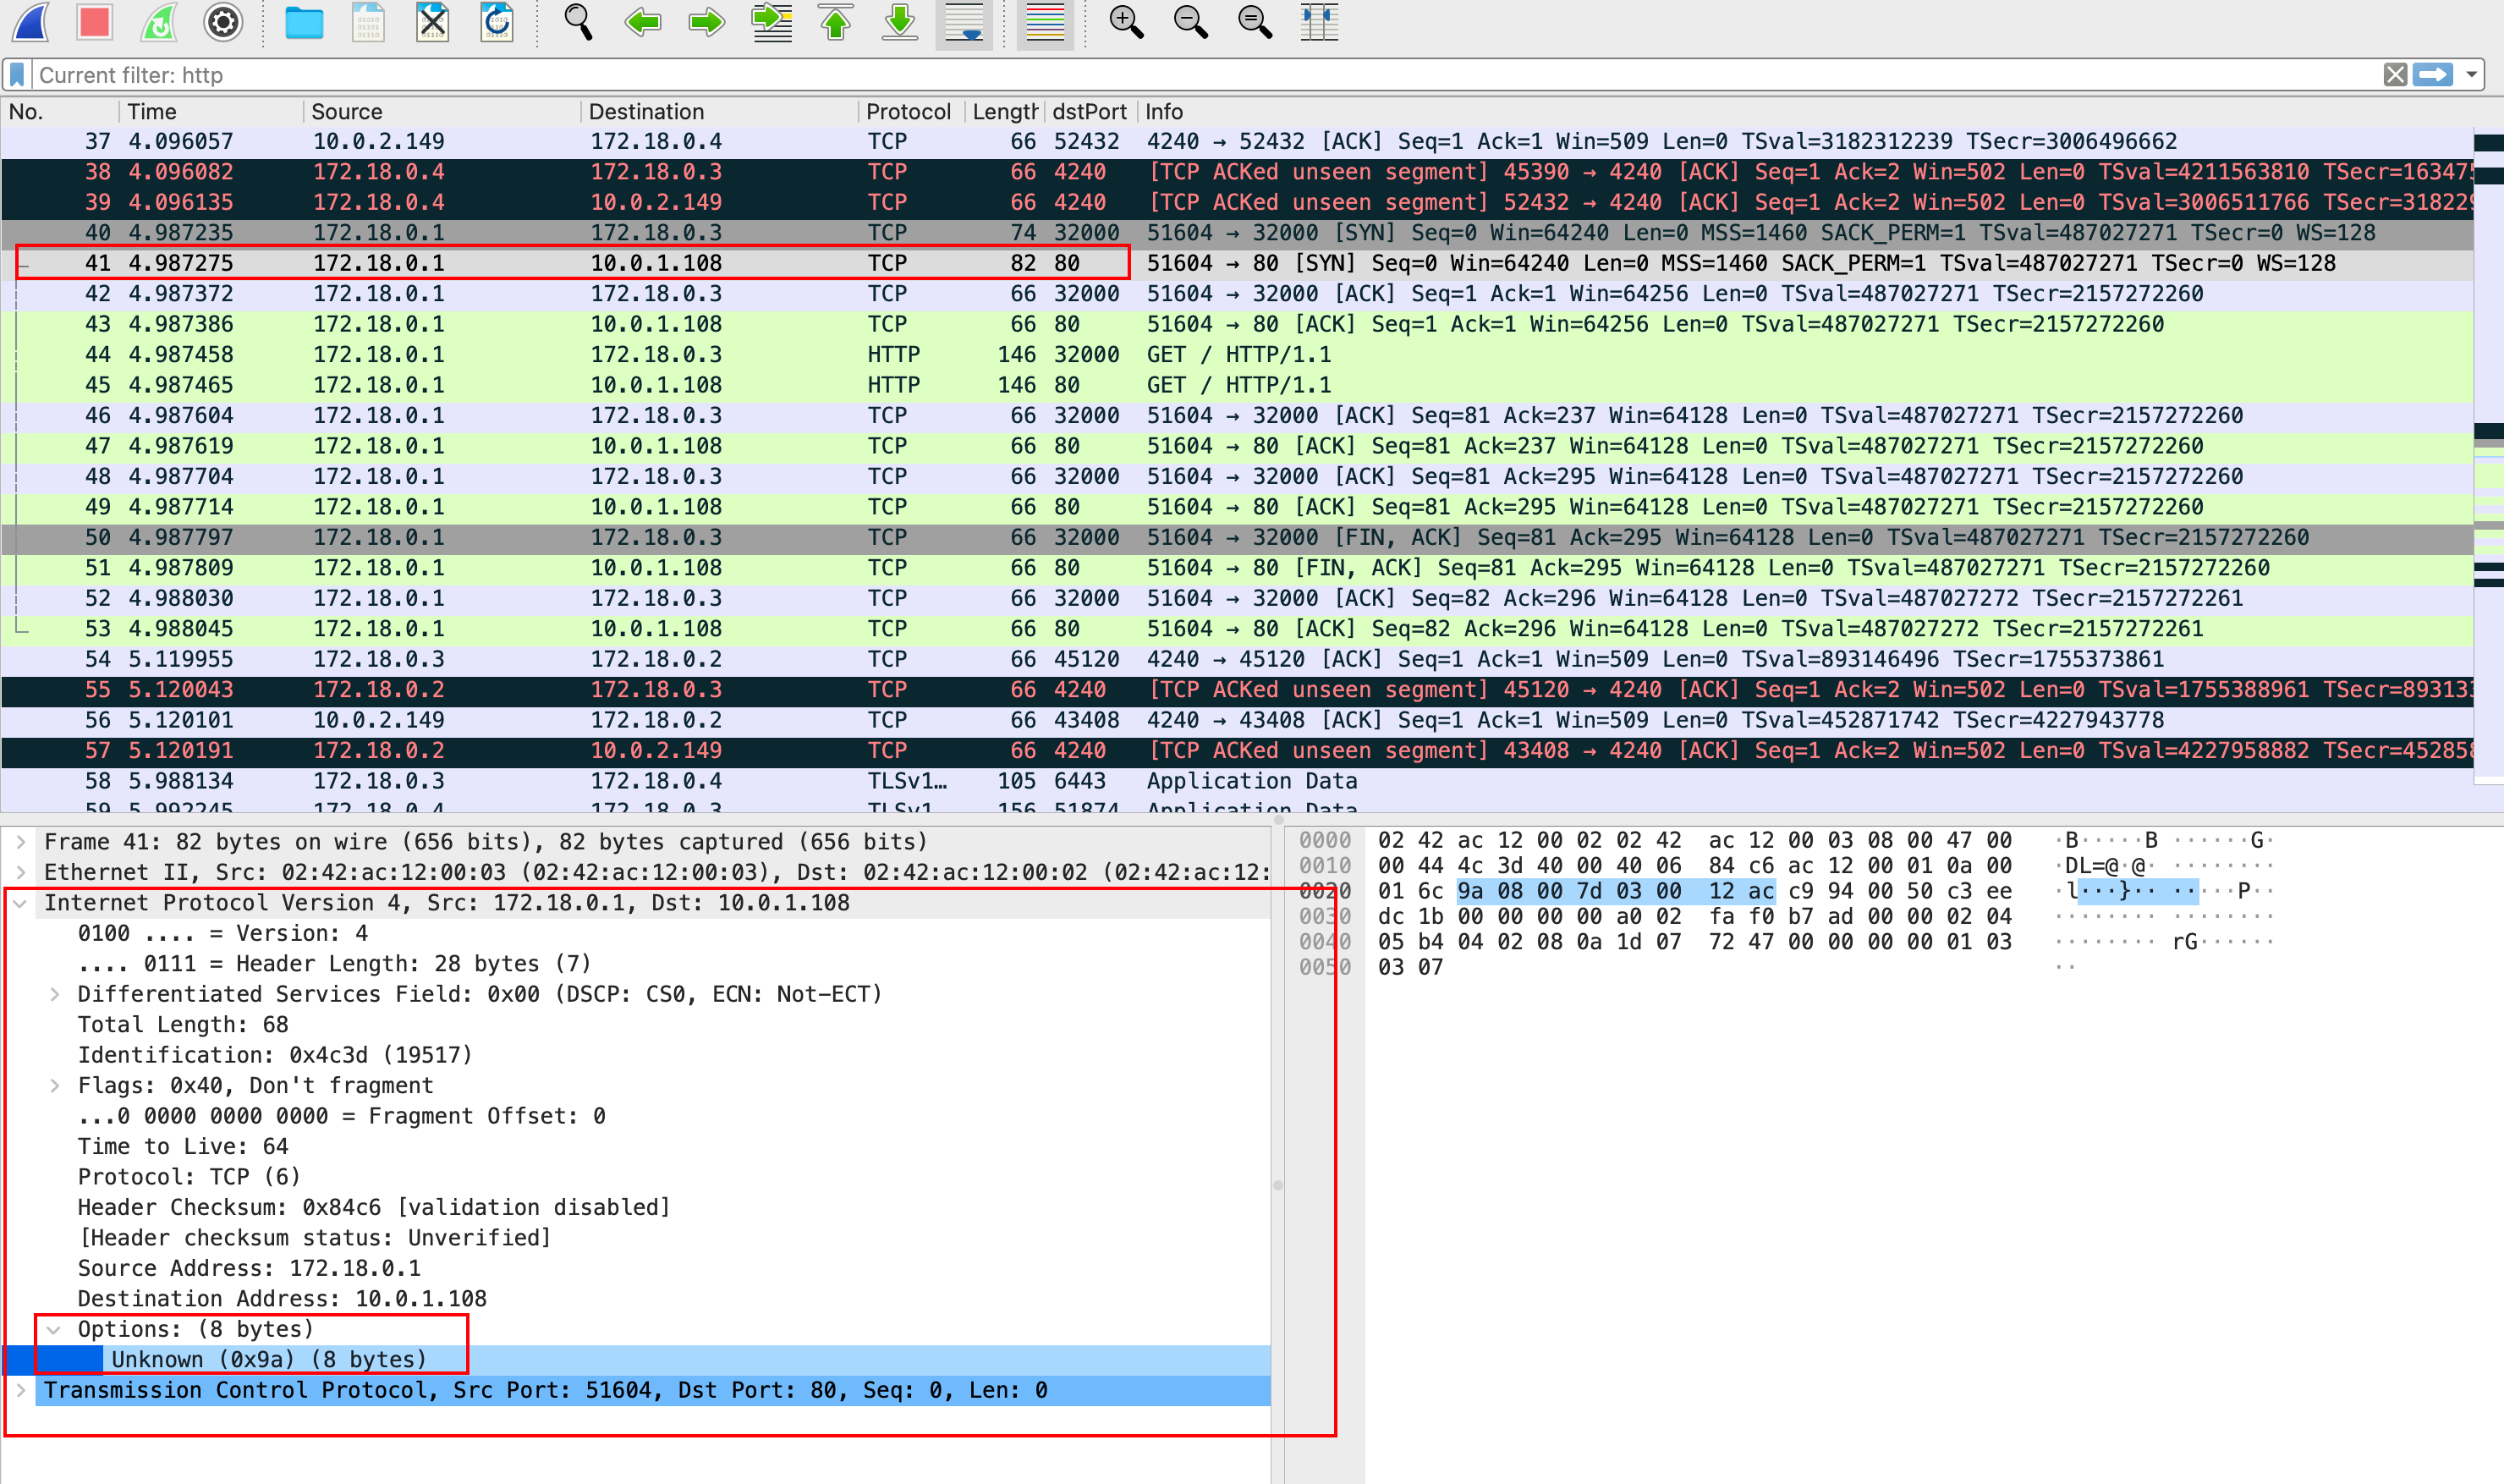Screen dimensions: 2504x1484
Task: Toggle packet list colorization
Action: click(1045, 22)
